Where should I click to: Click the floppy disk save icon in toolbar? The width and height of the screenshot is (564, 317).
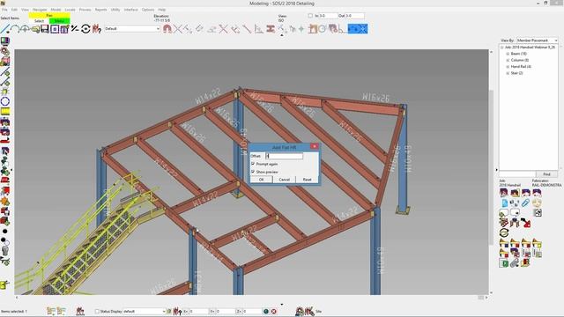point(45,29)
